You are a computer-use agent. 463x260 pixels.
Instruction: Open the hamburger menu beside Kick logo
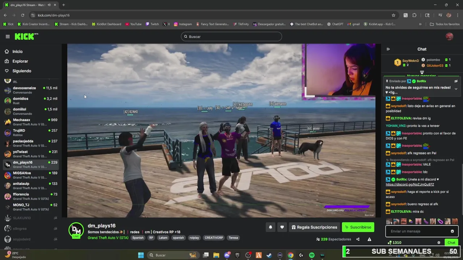pyautogui.click(x=8, y=36)
